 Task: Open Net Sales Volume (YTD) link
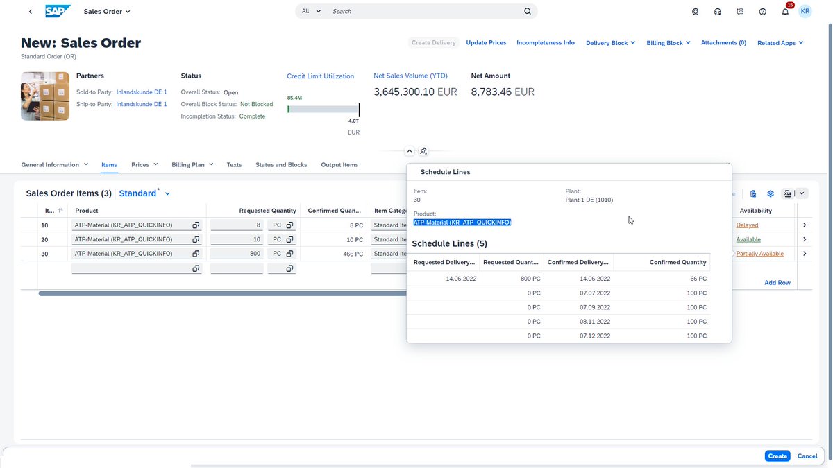pos(410,76)
